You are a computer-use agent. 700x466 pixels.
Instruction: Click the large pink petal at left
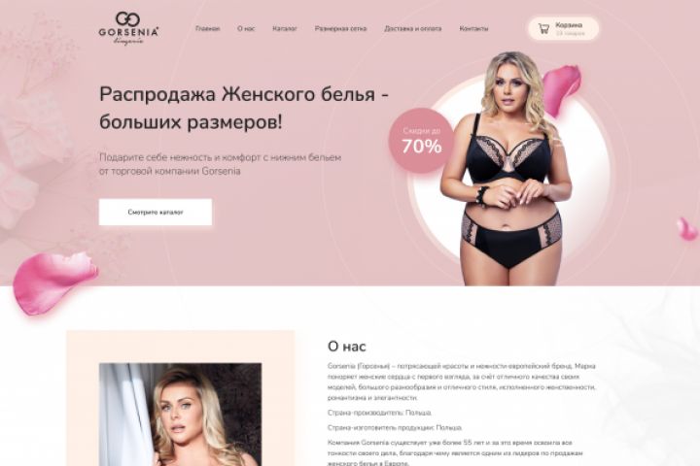tap(54, 283)
